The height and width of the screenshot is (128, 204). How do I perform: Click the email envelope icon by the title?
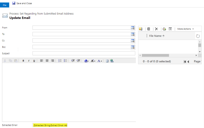(5, 16)
